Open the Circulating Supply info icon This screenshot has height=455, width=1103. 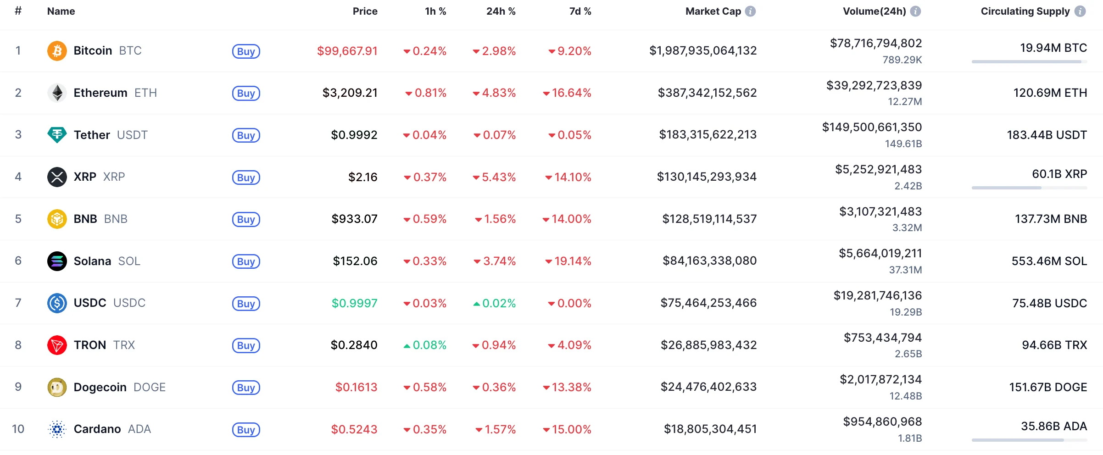[x=1081, y=11]
